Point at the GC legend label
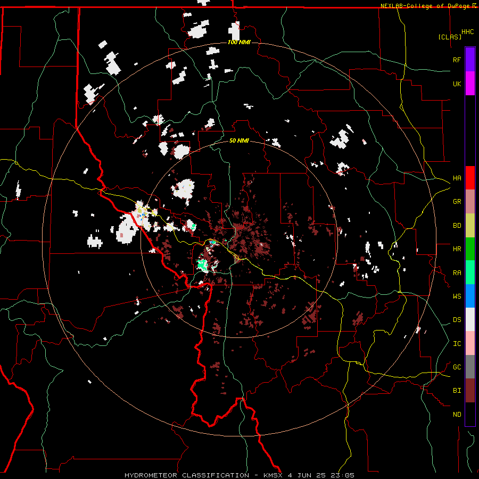Viewport: 479px width, 479px height. point(457,367)
